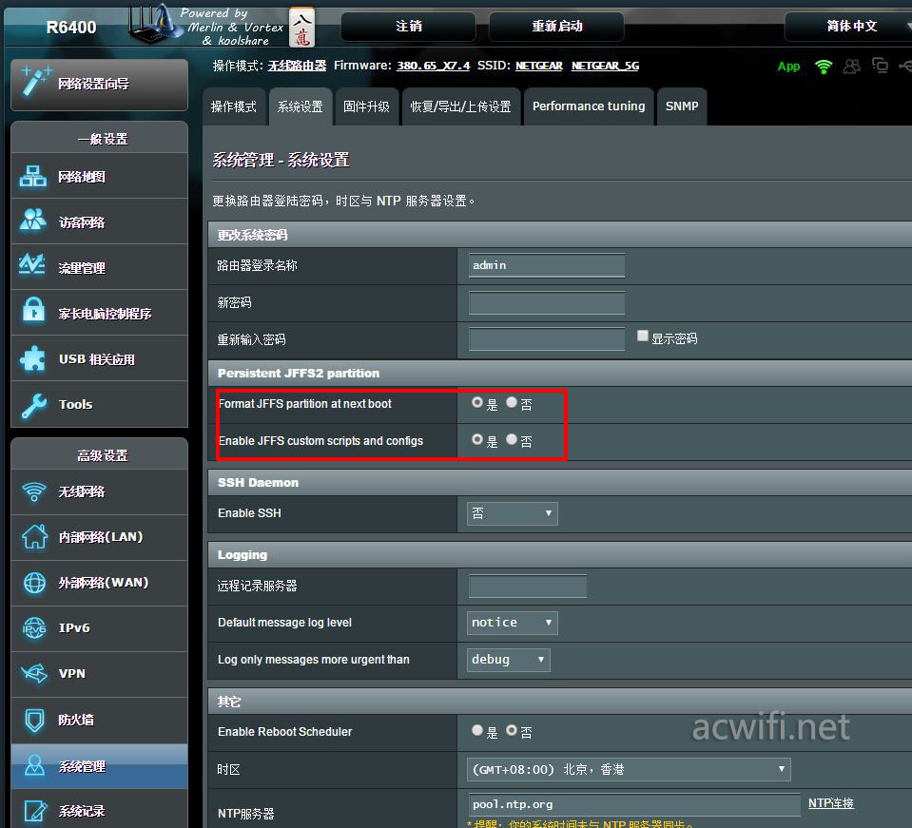Open 流量管理 traffic manager icon

click(32, 264)
